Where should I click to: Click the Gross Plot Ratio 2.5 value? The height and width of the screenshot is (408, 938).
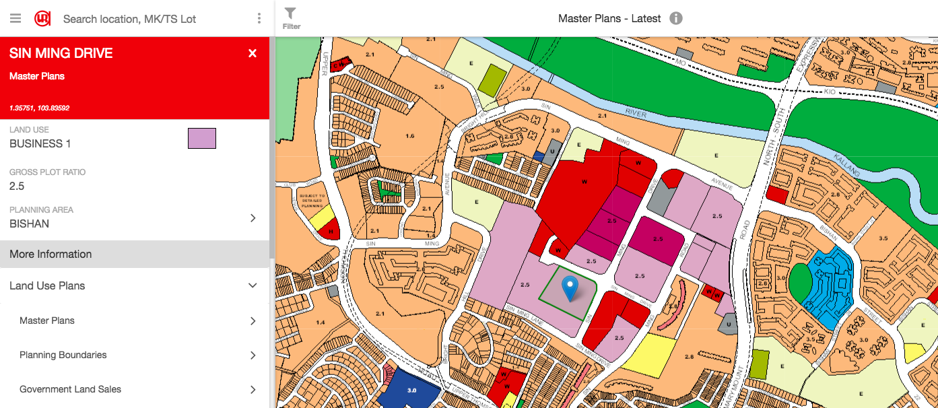(x=17, y=186)
